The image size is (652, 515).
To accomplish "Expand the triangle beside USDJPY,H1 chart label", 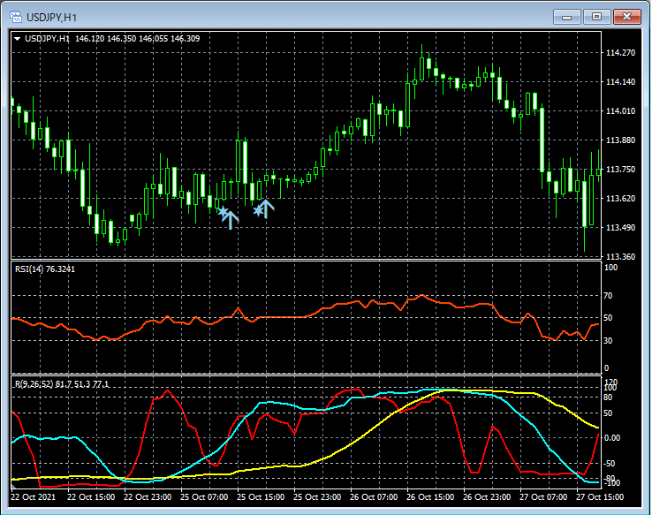I will [18, 39].
